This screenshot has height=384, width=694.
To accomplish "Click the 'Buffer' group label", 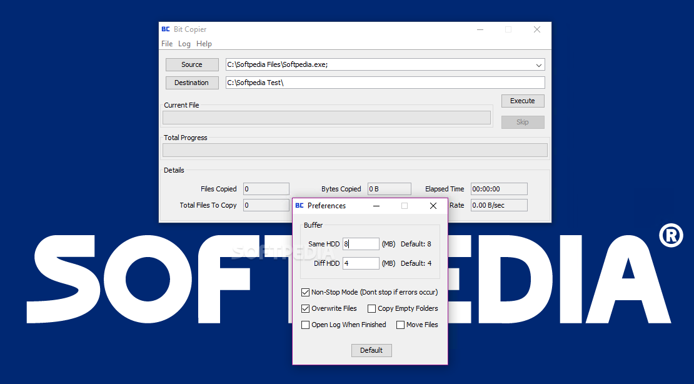I will pos(313,225).
